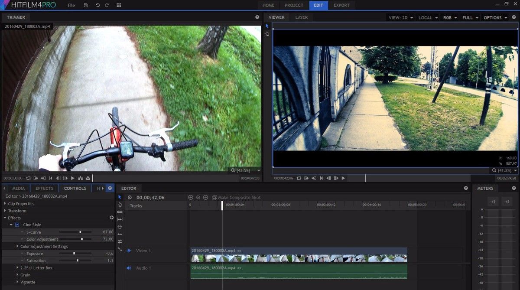
Task: Switch to the EXPORT screen tab
Action: [341, 5]
